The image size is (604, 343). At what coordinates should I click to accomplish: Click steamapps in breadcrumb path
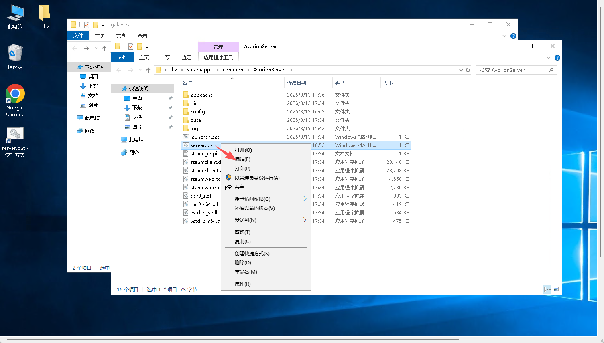(x=199, y=70)
